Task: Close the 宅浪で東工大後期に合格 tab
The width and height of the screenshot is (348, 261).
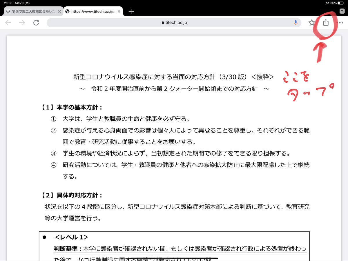Action: point(59,12)
